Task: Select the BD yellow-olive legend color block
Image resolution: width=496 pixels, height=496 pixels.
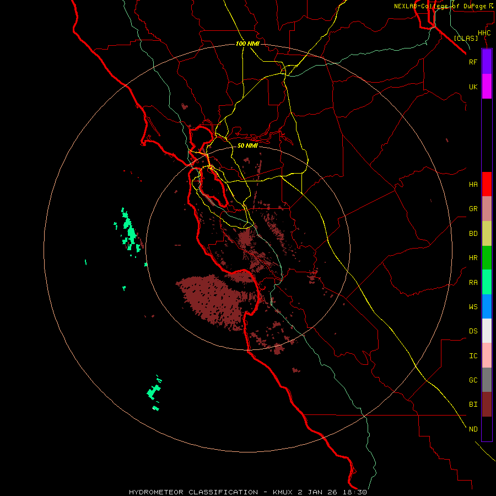Action: coord(487,234)
